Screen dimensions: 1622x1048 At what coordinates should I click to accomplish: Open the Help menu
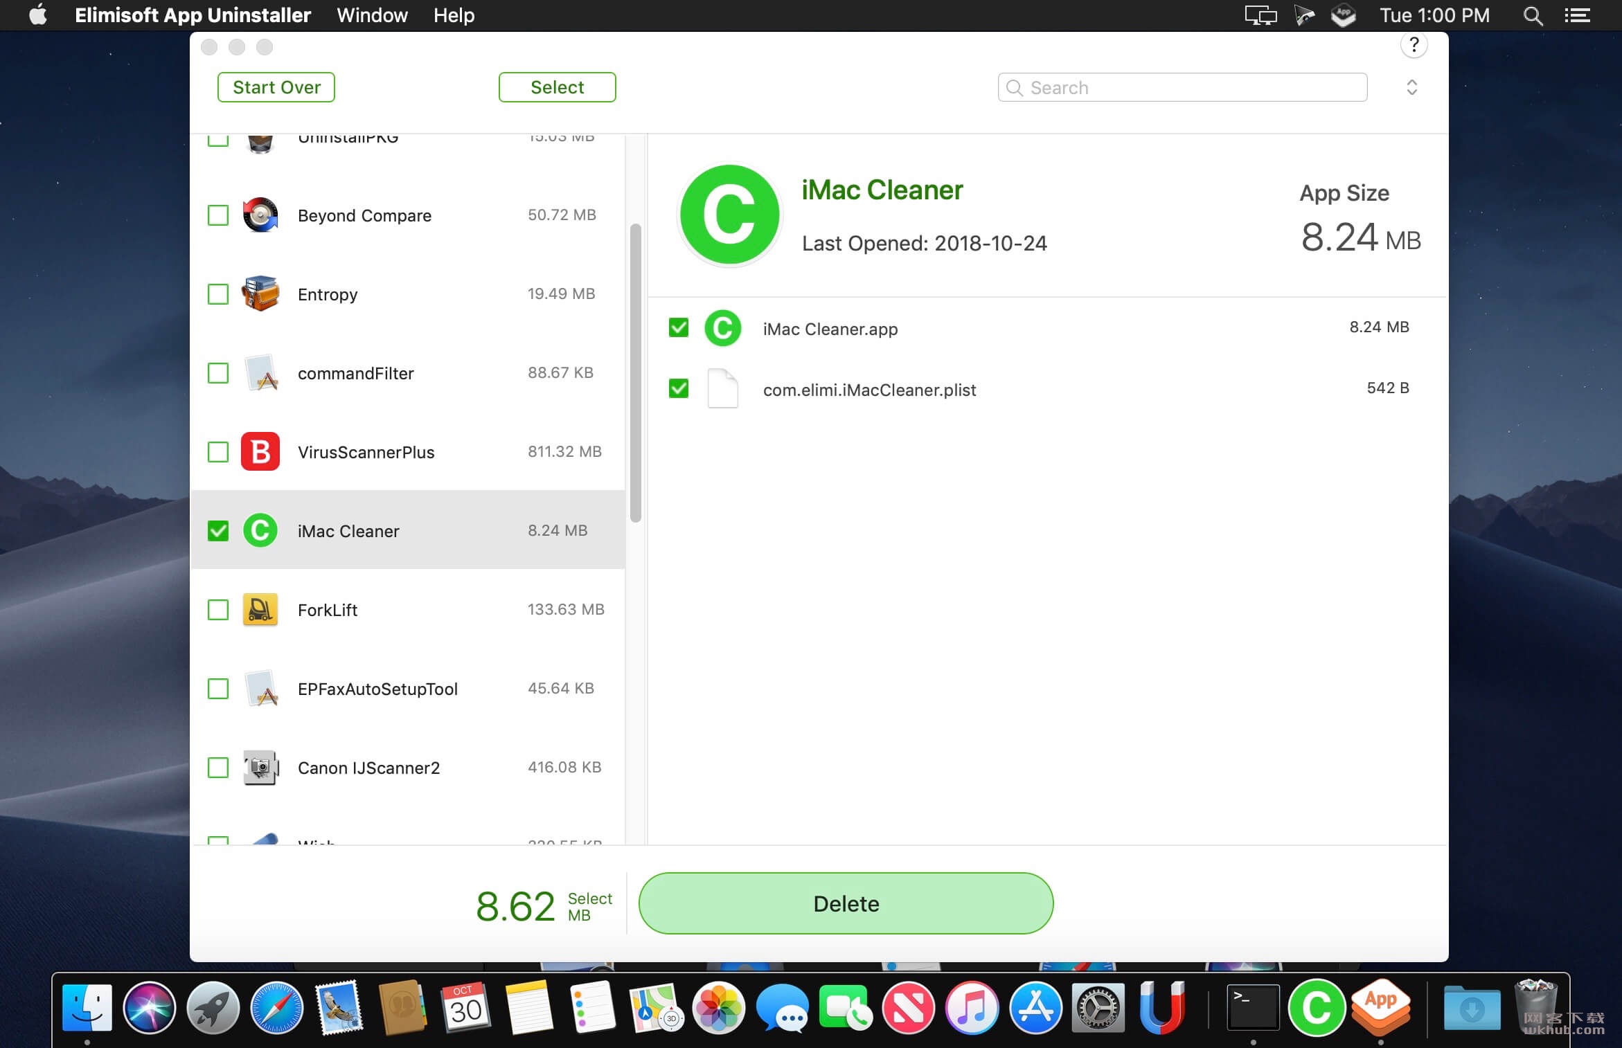point(454,15)
